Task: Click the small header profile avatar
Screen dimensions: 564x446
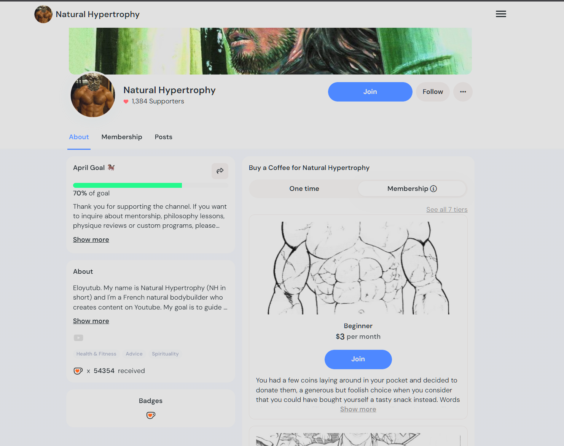Action: click(43, 14)
